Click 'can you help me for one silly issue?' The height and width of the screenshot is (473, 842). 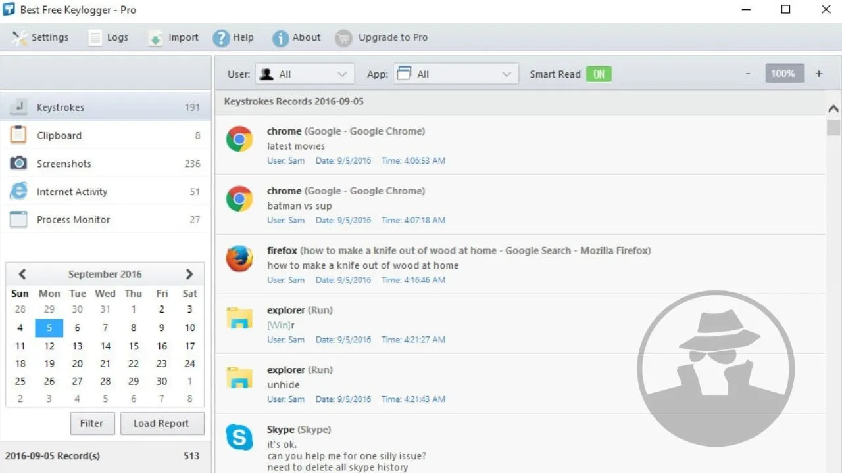point(347,456)
